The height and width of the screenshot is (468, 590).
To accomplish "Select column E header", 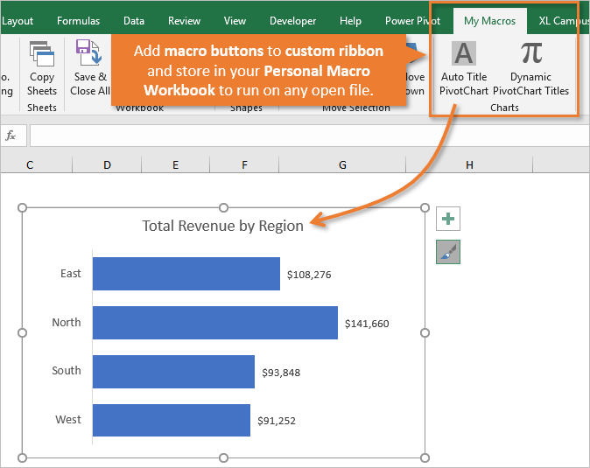I will click(x=175, y=164).
